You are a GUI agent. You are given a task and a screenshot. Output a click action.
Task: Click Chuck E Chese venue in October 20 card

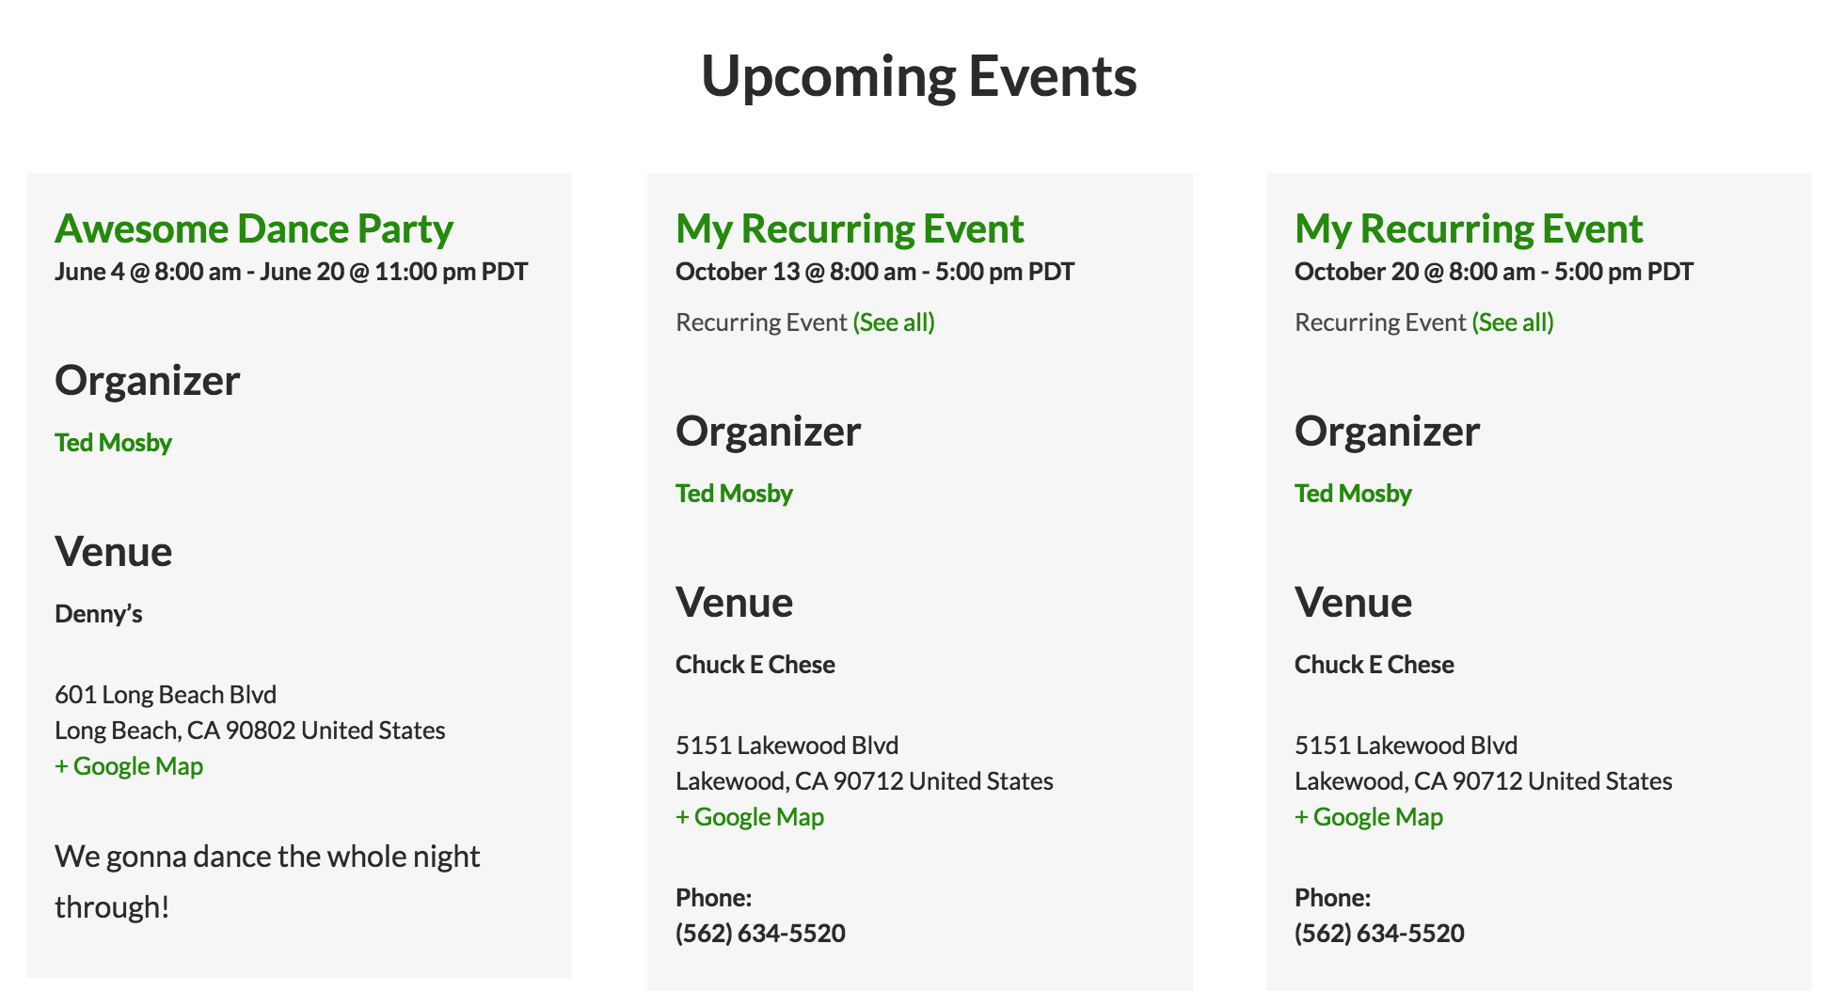point(1375,665)
